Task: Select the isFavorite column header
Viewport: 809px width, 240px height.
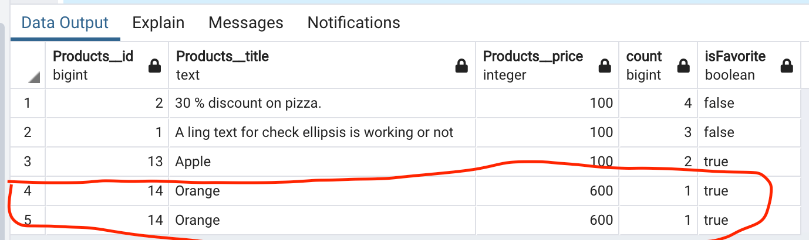Action: 749,65
